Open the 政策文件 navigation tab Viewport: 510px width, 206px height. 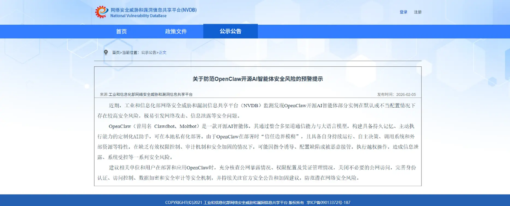176,32
